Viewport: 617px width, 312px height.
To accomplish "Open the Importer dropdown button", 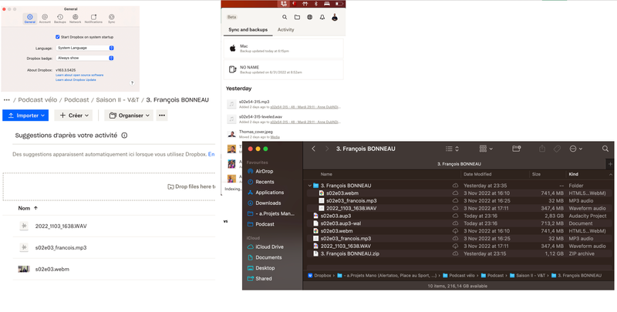I will 25,116.
